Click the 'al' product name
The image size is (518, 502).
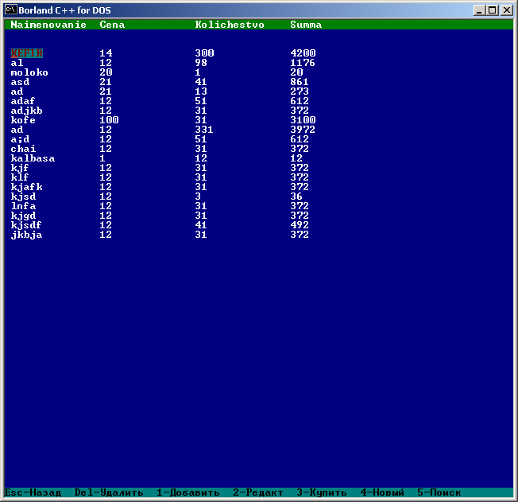click(x=17, y=63)
